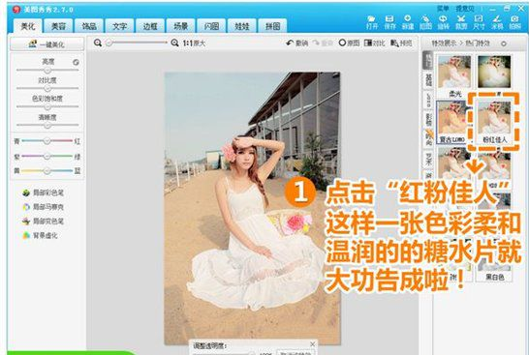529x355 pixels.
Task: Open effects panel settings gear
Action: (x=504, y=44)
